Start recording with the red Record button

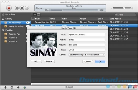pyautogui.click(x=9, y=8)
